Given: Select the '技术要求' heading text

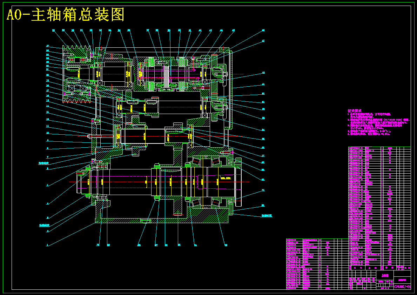Looking at the screenshot, I should [x=355, y=110].
